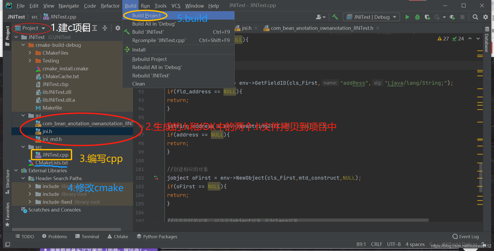Viewport: 494px width, 251px height.
Task: Expand the include-fixed library root
Action: coord(30,202)
